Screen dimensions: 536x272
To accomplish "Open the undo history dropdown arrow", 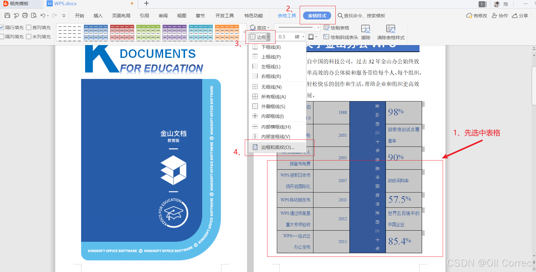I will (48, 16).
